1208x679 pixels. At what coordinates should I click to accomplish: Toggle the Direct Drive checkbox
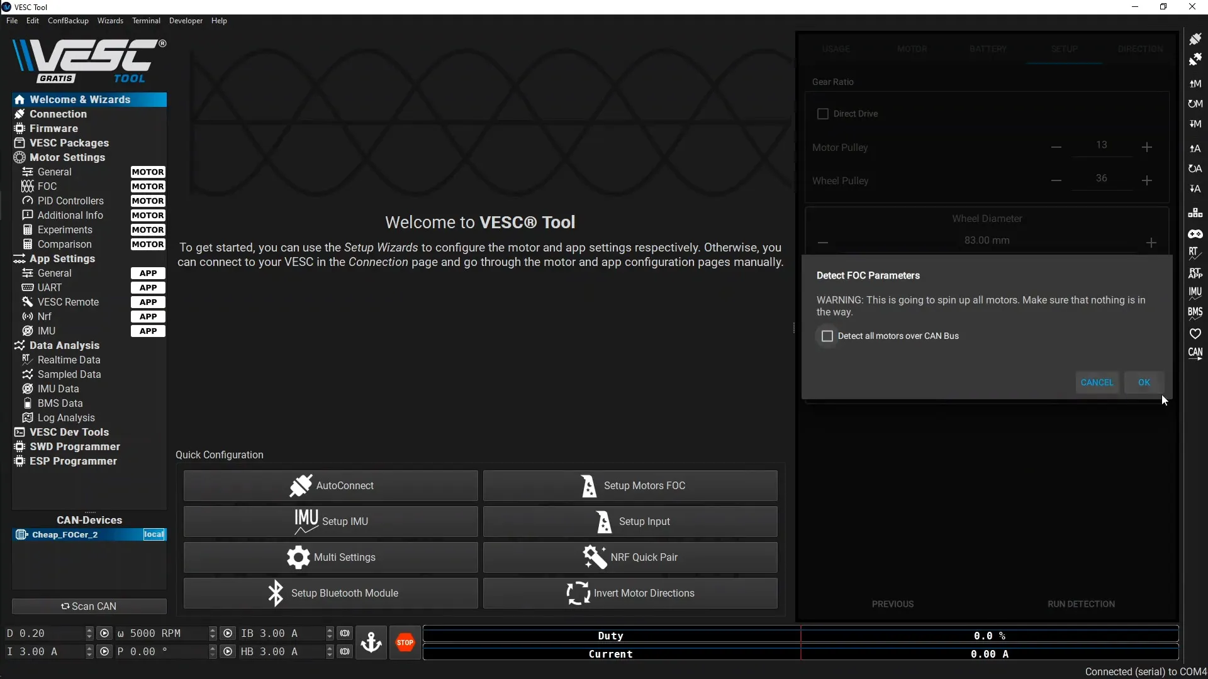(x=824, y=114)
